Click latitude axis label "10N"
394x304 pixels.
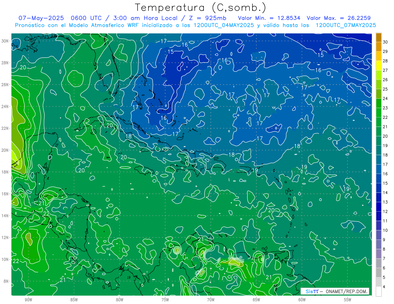6,259
